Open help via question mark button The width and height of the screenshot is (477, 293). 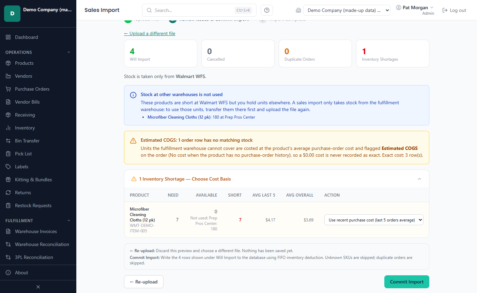click(x=267, y=10)
